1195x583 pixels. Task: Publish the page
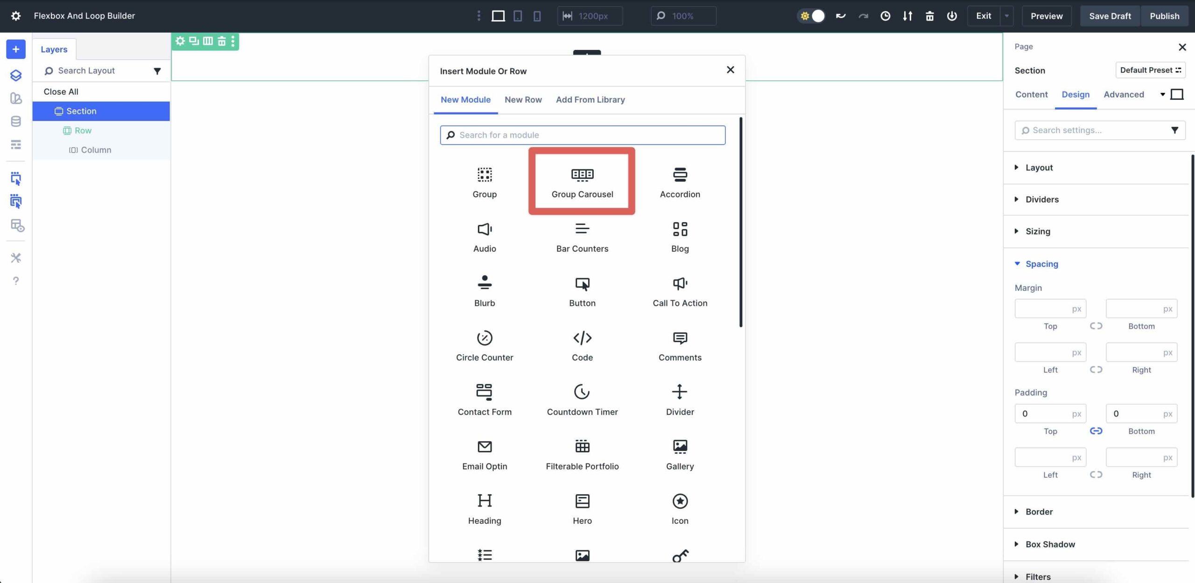1164,15
